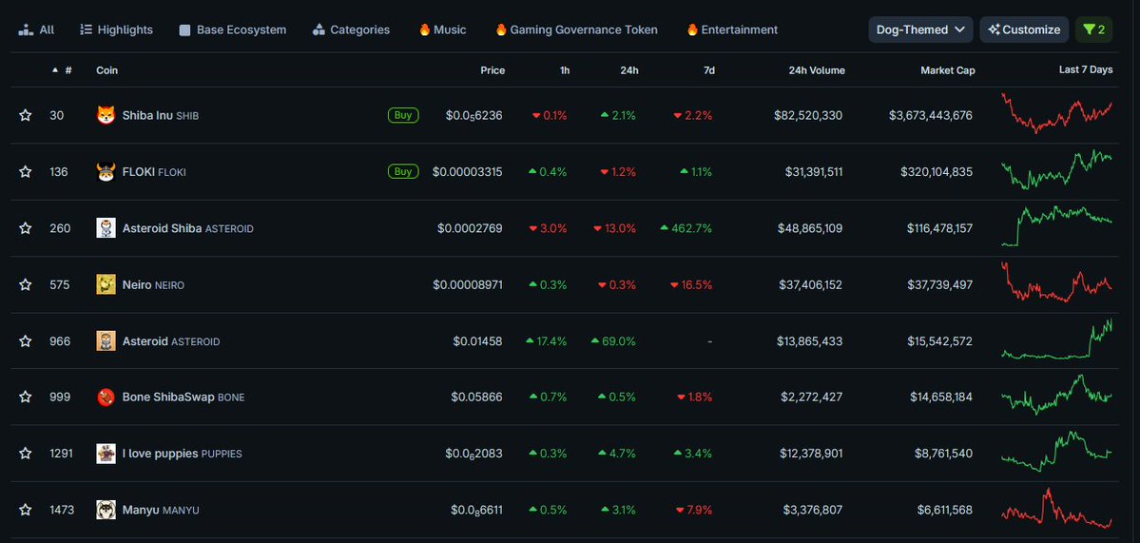This screenshot has height=543, width=1140.
Task: Sort table by Coin column
Action: pyautogui.click(x=106, y=70)
